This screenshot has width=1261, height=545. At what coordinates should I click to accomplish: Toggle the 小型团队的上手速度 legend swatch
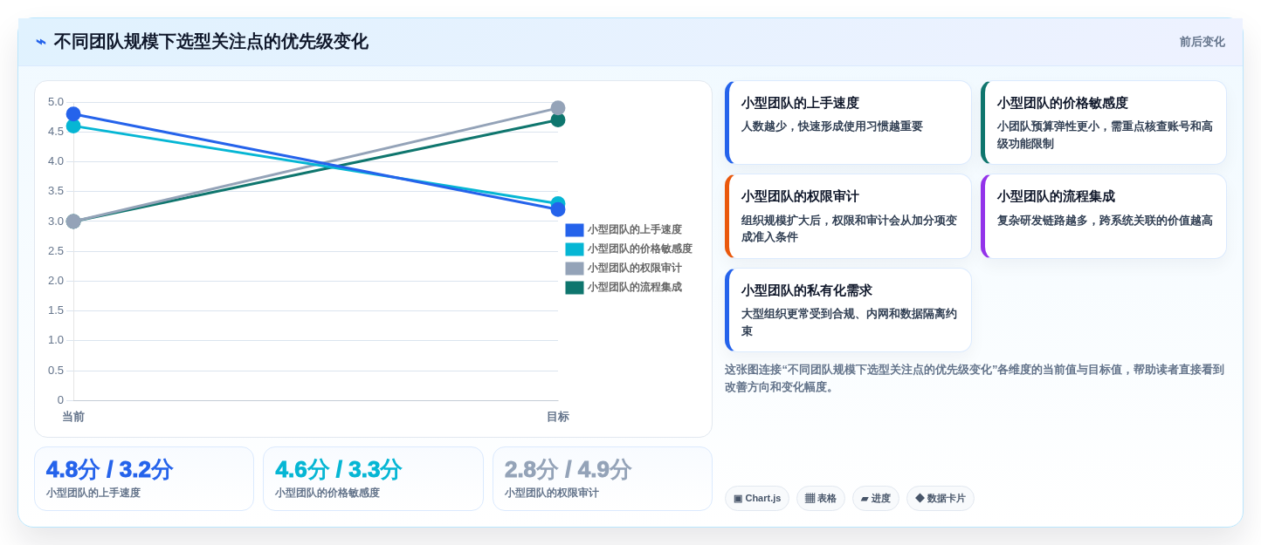click(x=575, y=230)
